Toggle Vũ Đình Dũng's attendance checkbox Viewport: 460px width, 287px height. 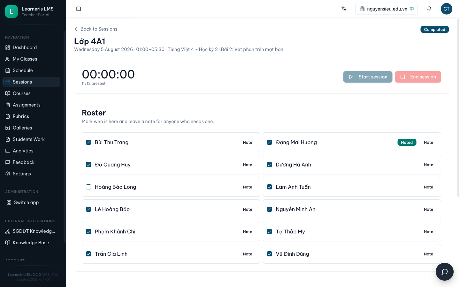[270, 254]
